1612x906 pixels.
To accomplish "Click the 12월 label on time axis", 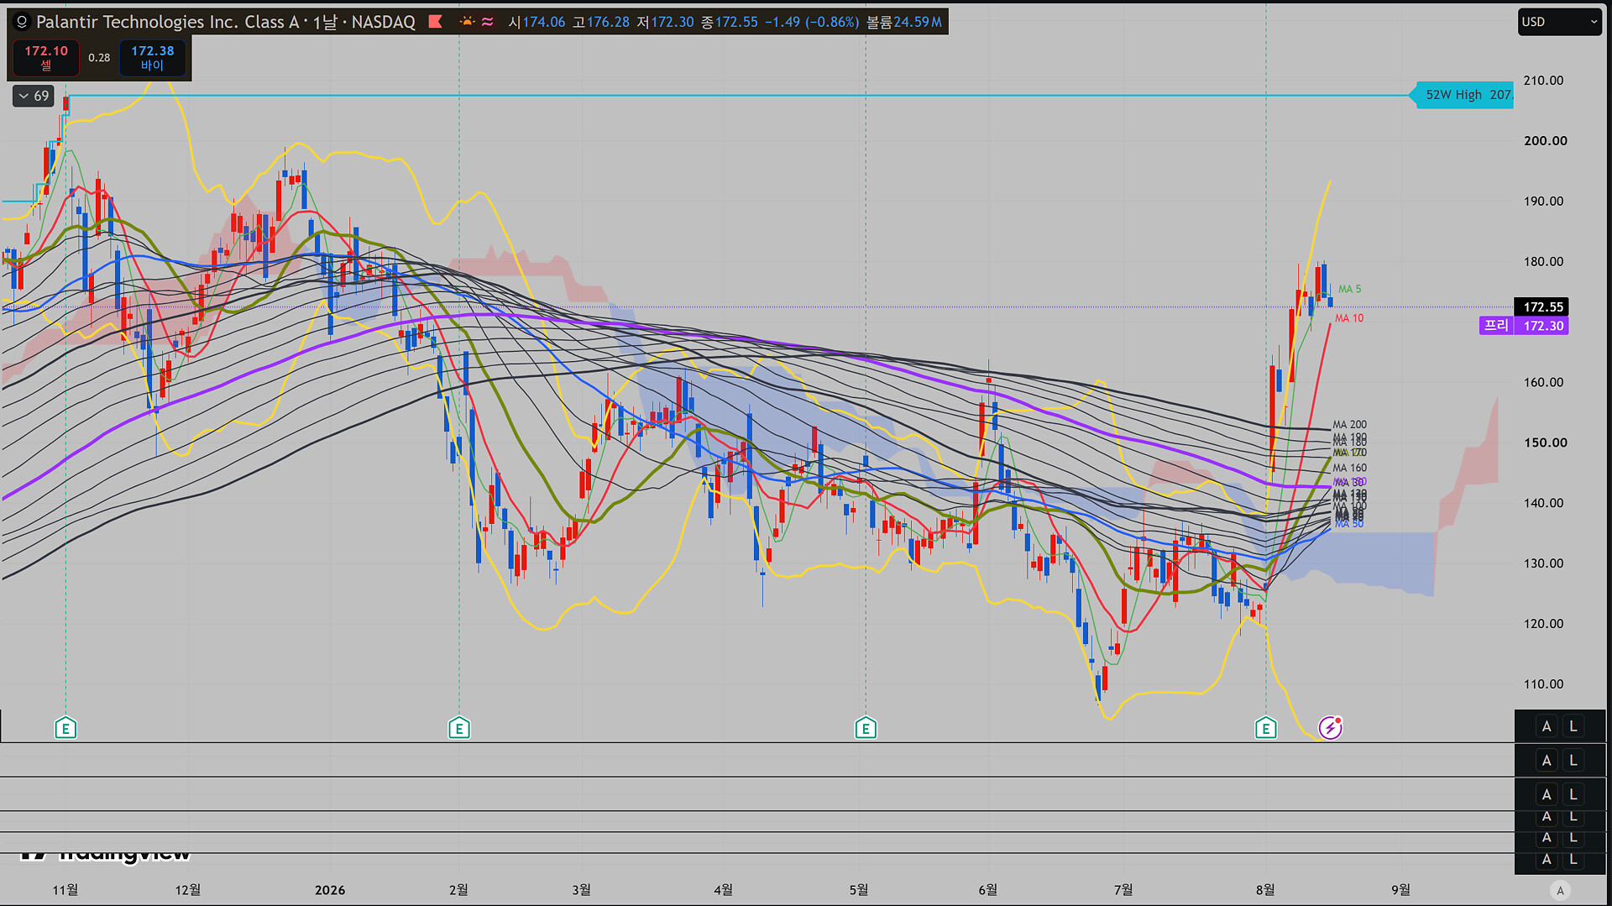I will coord(188,890).
